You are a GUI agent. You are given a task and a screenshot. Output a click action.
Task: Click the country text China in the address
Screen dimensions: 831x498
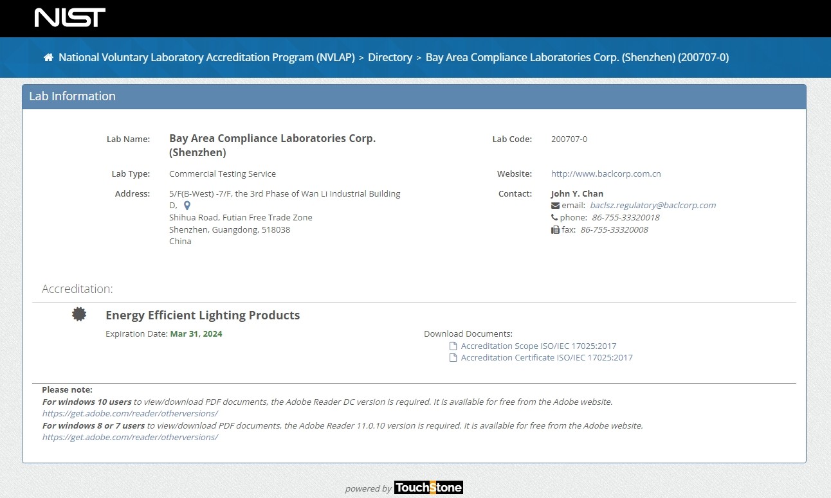coord(180,241)
